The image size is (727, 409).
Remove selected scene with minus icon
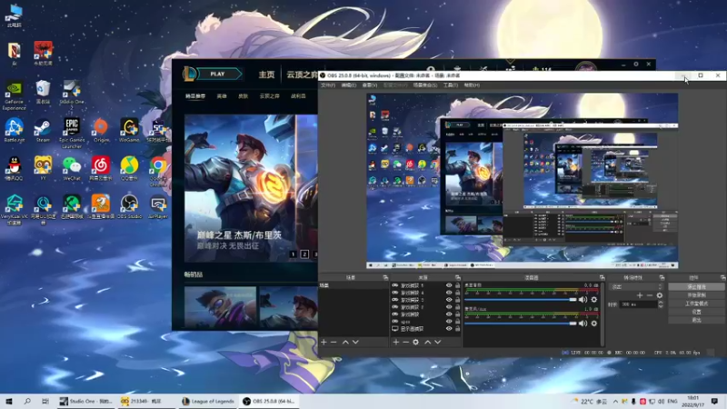[334, 343]
